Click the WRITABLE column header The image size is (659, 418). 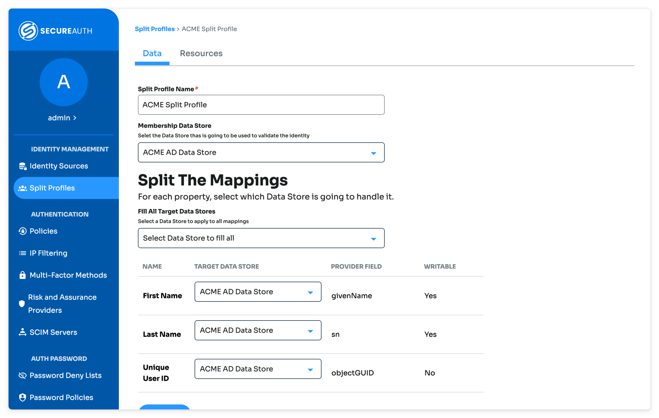(x=440, y=266)
